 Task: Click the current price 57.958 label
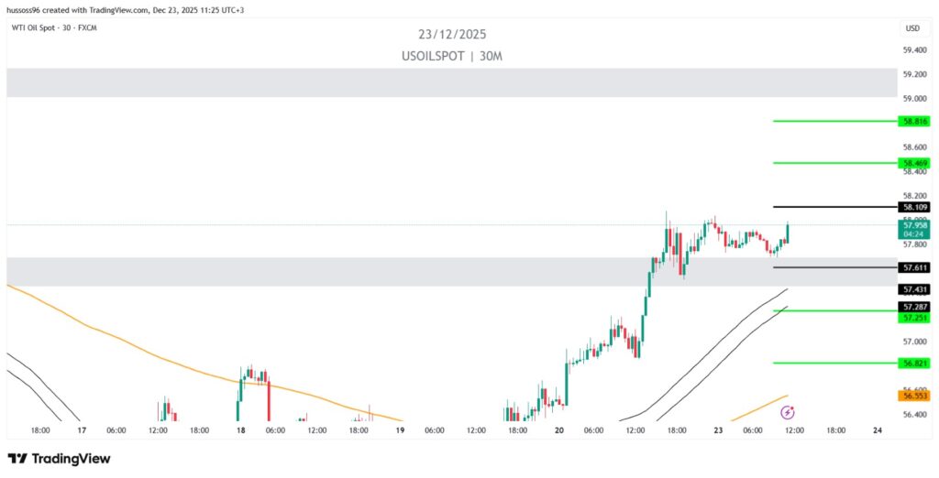[x=914, y=224]
